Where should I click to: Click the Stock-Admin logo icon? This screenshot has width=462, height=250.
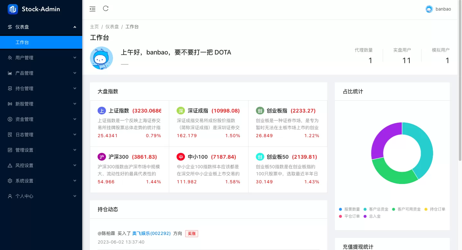tap(13, 9)
